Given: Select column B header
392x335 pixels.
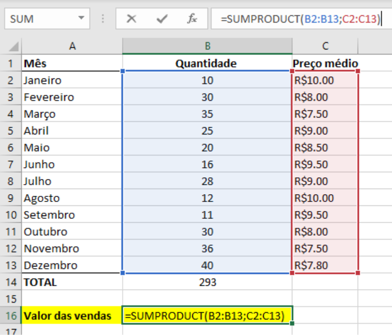Looking at the screenshot, I should (207, 47).
